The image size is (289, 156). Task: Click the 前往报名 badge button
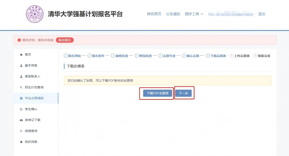[64, 40]
